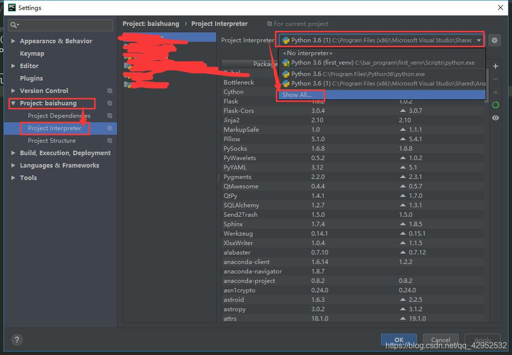Select the PyWavelets package row
The width and height of the screenshot is (512, 355).
(x=353, y=158)
